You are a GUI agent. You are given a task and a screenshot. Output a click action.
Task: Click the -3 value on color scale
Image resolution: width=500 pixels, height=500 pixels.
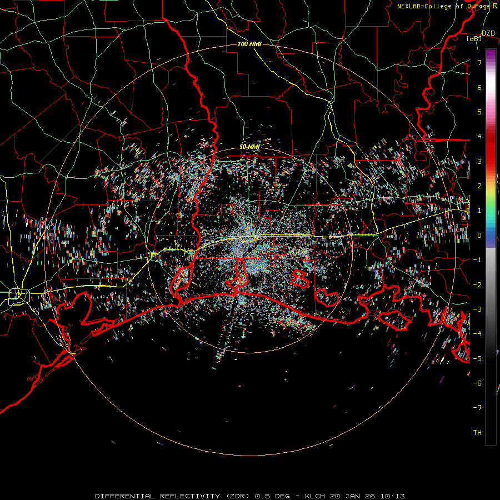(477, 309)
